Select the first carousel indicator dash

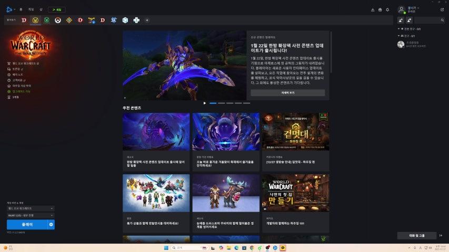(213, 103)
